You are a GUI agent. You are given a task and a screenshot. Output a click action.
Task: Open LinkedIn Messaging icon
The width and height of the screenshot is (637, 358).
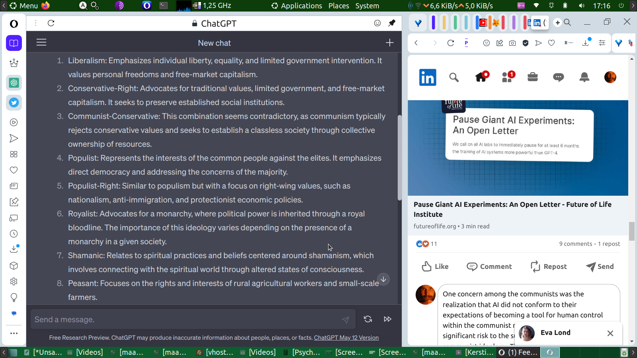[x=559, y=77]
